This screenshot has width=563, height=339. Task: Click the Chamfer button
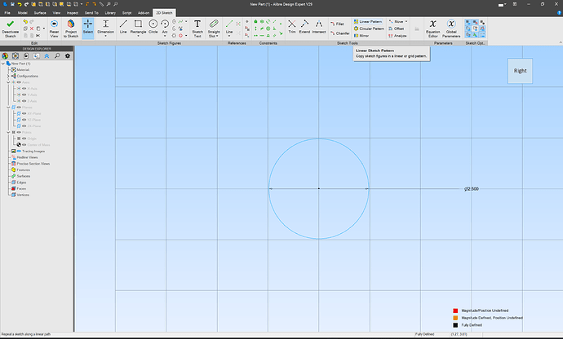point(339,33)
